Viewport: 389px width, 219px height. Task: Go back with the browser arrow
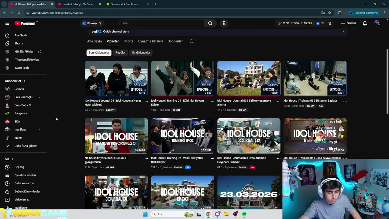coord(4,13)
